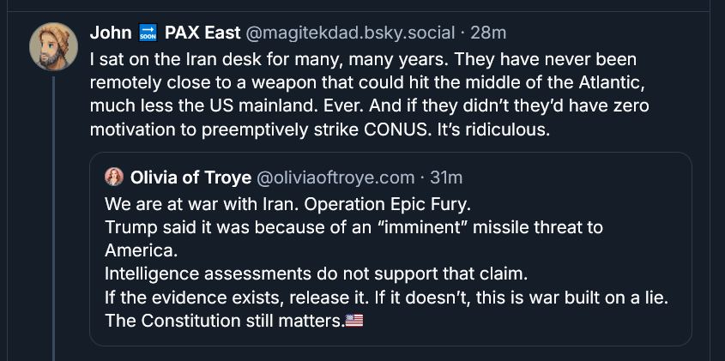Viewport: 725px width, 361px height.
Task: Click Olivia of Troye's small avatar
Action: pos(113,177)
